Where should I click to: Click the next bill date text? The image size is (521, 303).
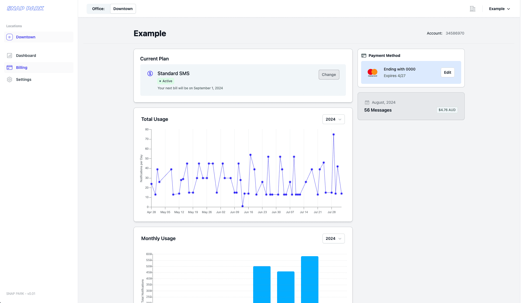point(190,88)
